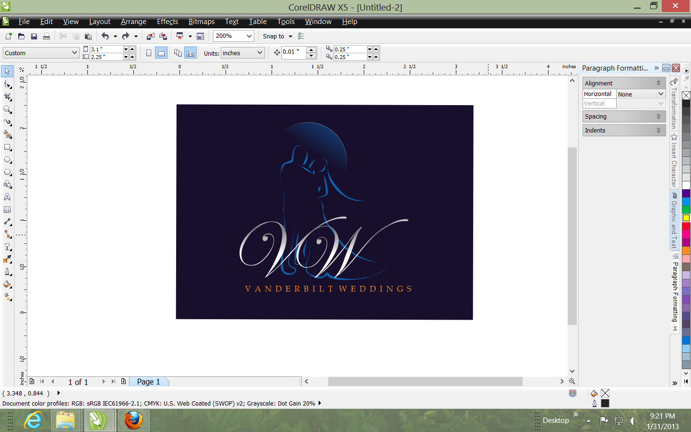The image size is (691, 432).
Task: Pick the Crop tool
Action: pyautogui.click(x=7, y=97)
